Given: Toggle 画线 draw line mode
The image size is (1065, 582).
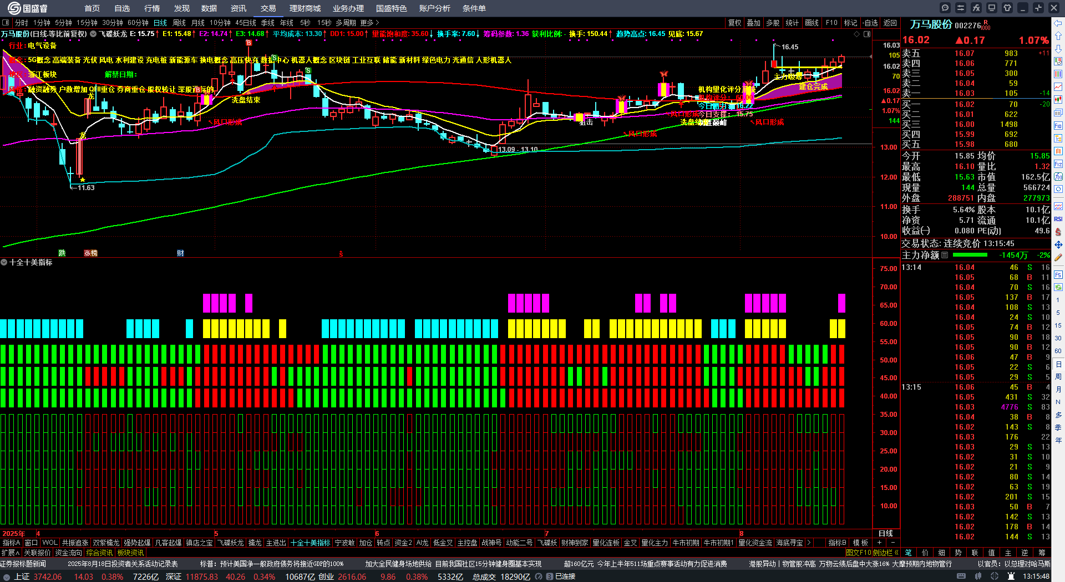Looking at the screenshot, I should click(812, 23).
